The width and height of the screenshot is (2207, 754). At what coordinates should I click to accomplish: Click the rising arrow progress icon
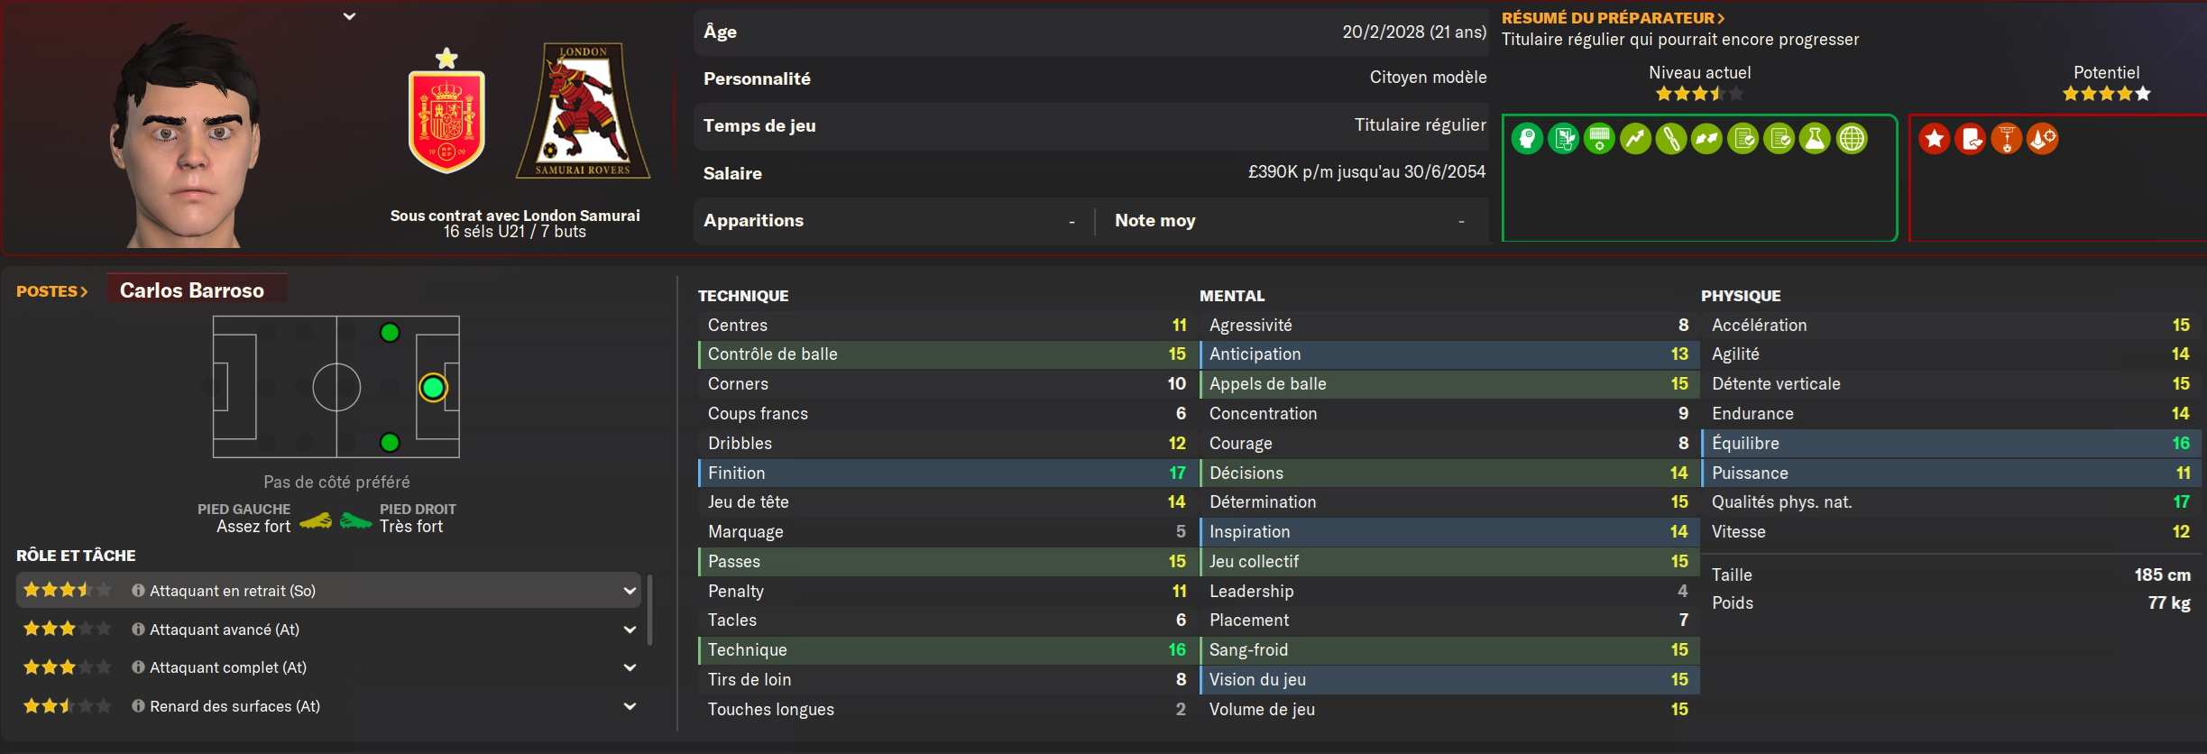(1635, 139)
